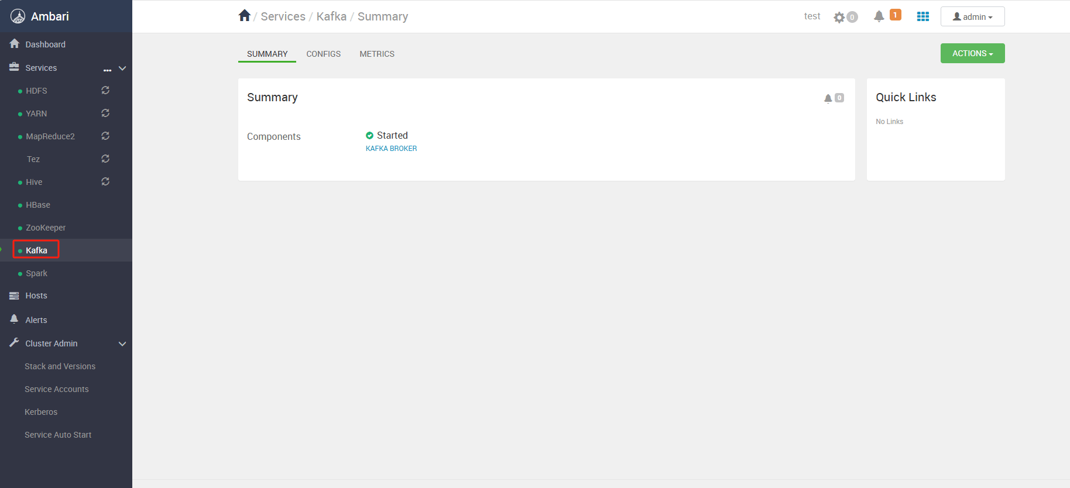Viewport: 1070px width, 488px height.
Task: Click the Summary panel alerts bell icon
Action: point(828,98)
